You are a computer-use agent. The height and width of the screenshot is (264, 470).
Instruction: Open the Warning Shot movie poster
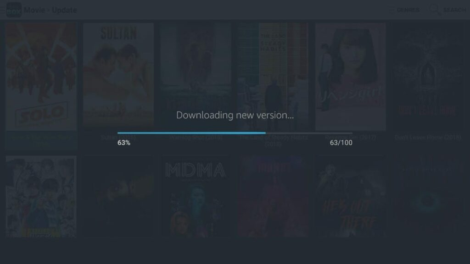[x=196, y=77]
